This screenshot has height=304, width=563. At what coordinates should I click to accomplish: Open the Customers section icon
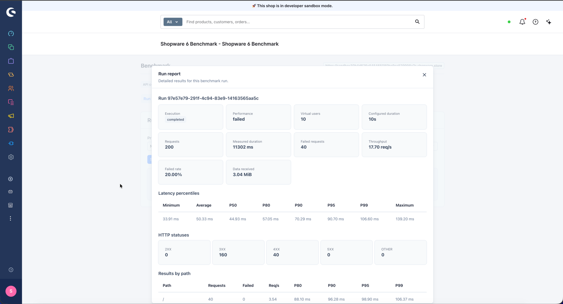pos(11,88)
